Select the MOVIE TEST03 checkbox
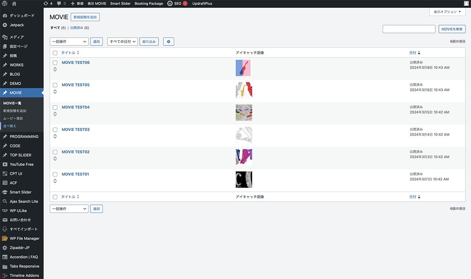471x279 pixels. (55, 130)
